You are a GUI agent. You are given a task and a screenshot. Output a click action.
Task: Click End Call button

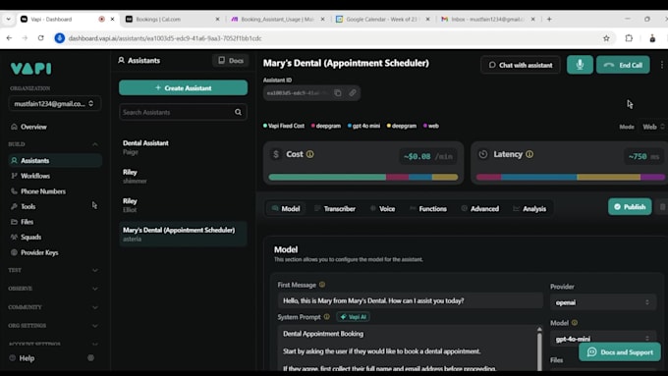pos(623,65)
